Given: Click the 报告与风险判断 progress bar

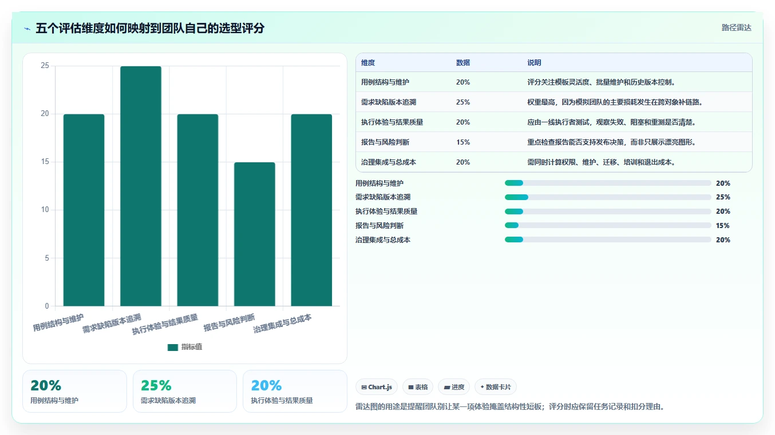Looking at the screenshot, I should [608, 226].
